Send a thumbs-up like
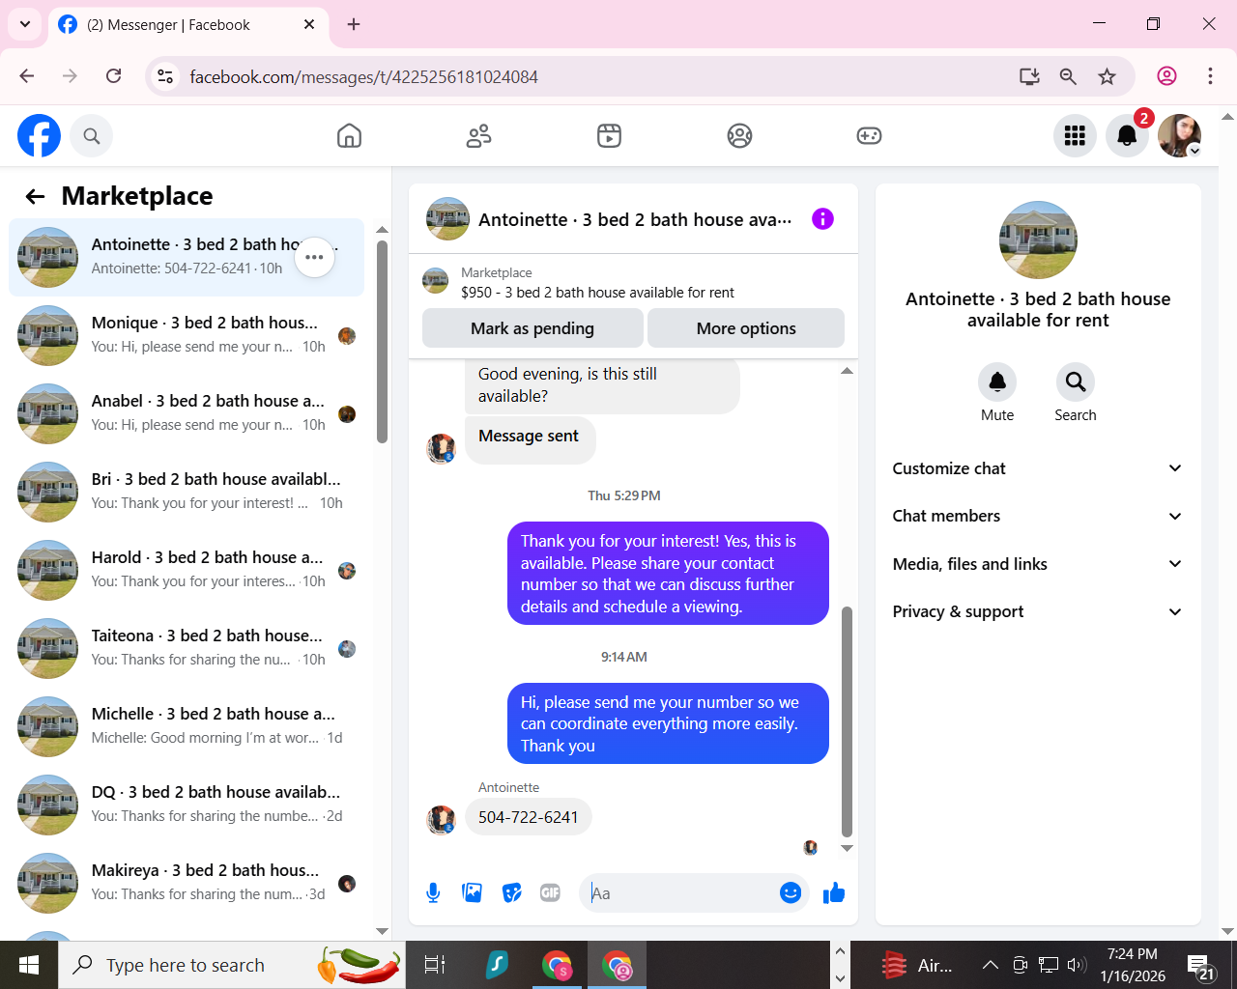Viewport: 1237px width, 989px height. pos(834,893)
